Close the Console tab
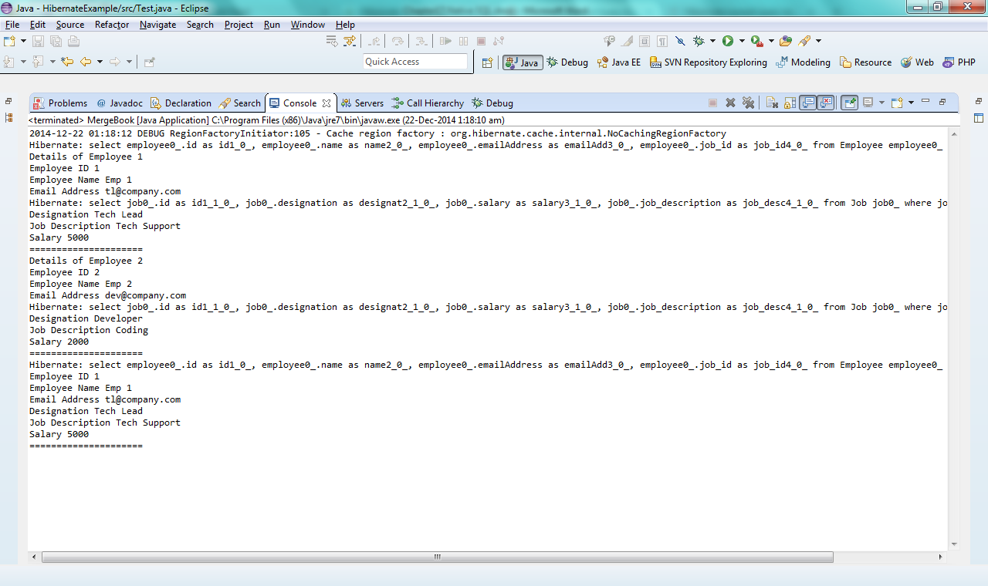Image resolution: width=988 pixels, height=586 pixels. click(327, 103)
